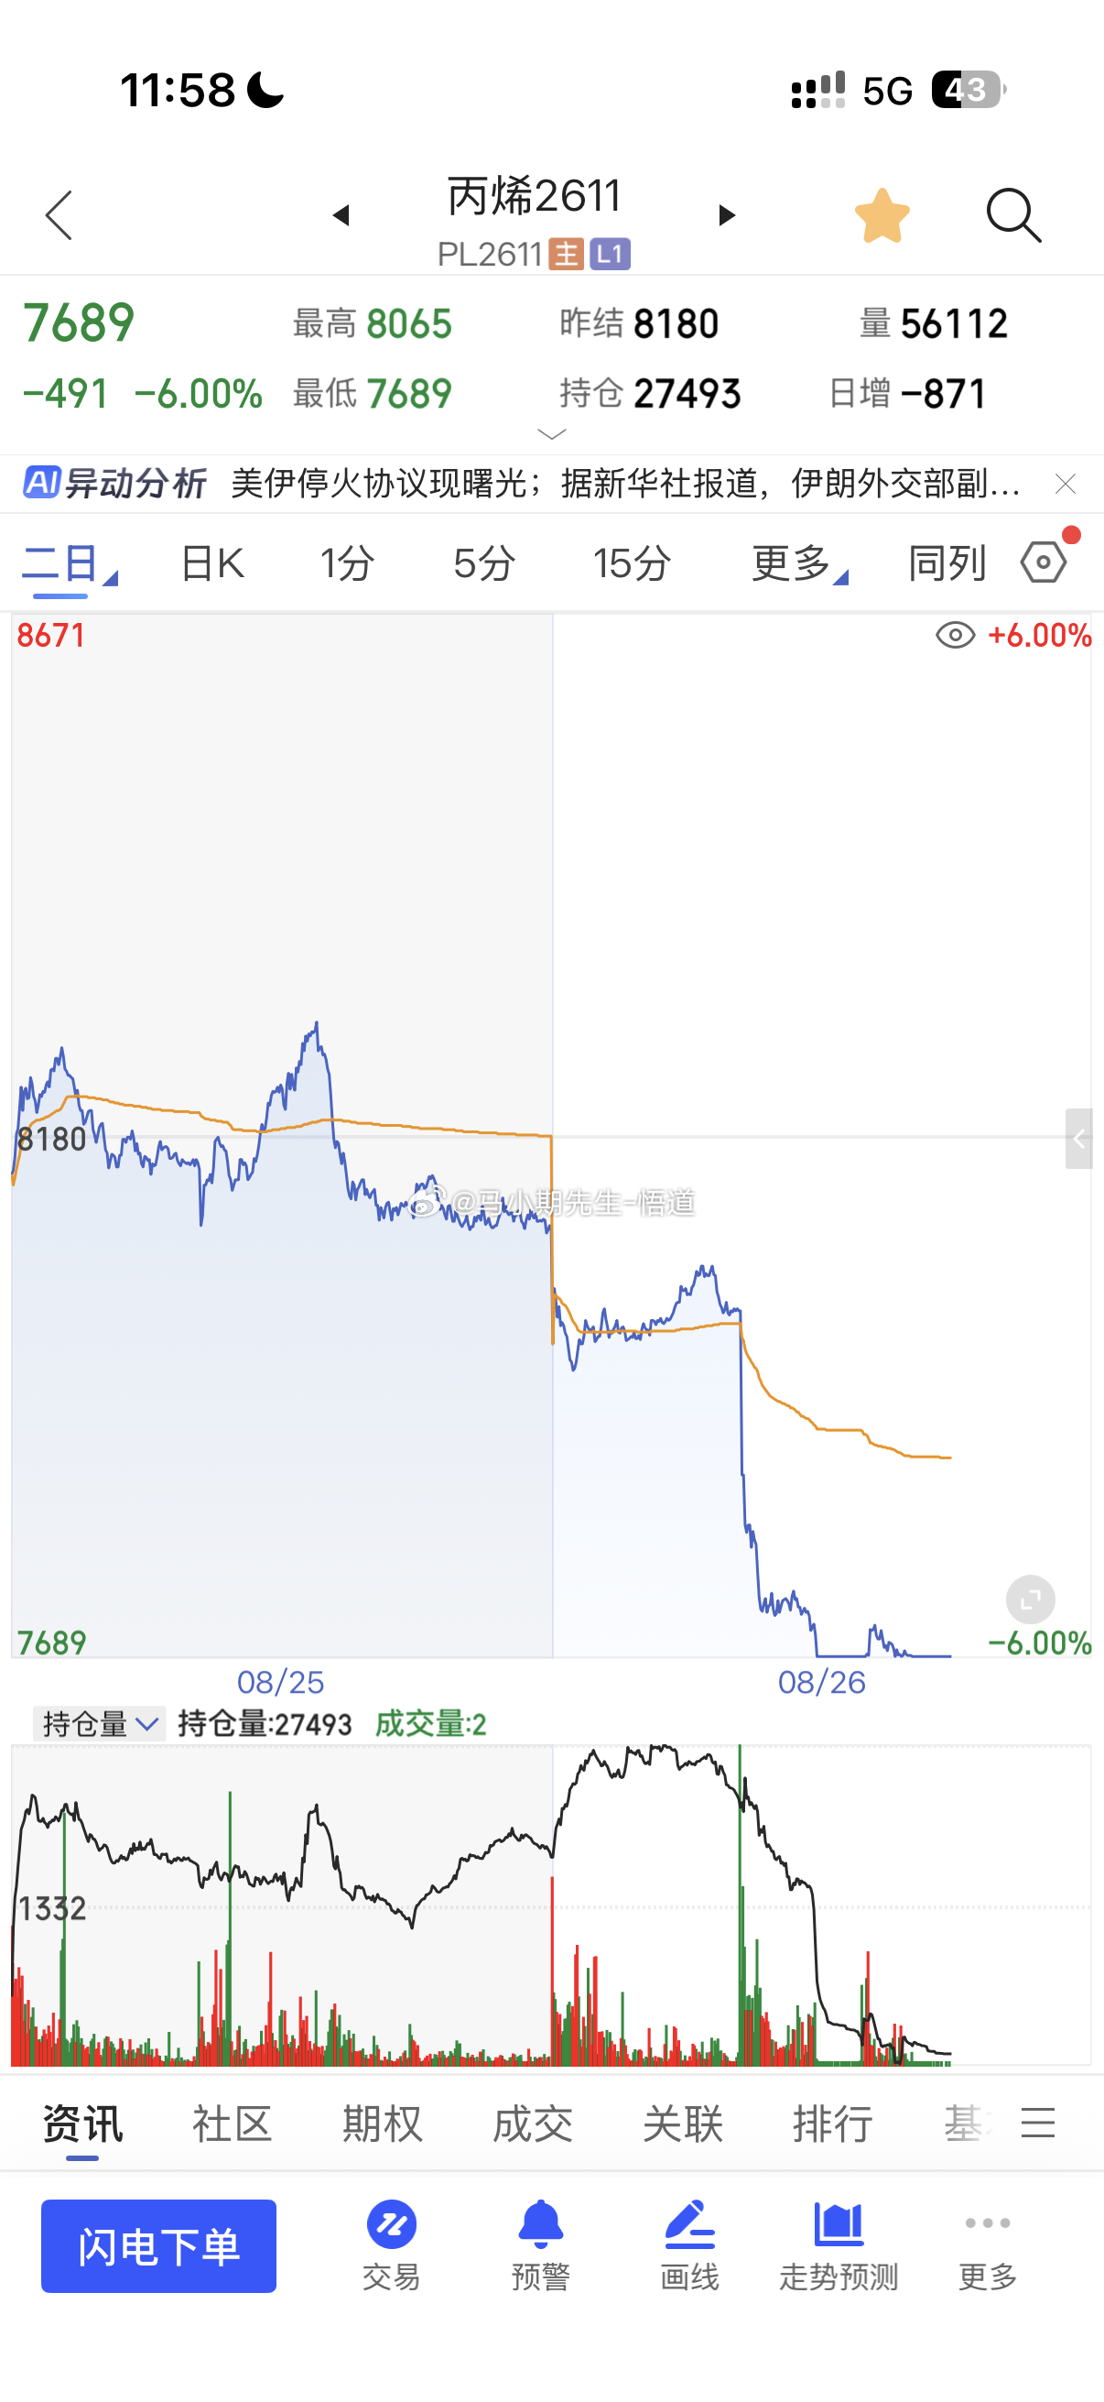Screen dimensions: 1104x2402
Task: Expand chart to fullscreen icon
Action: click(x=1031, y=1600)
